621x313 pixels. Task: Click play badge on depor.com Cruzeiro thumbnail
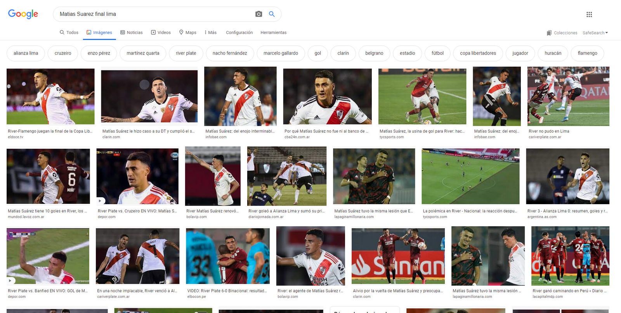click(101, 201)
